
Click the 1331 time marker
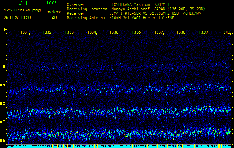(25, 33)
